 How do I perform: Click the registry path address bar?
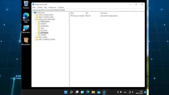point(88,10)
